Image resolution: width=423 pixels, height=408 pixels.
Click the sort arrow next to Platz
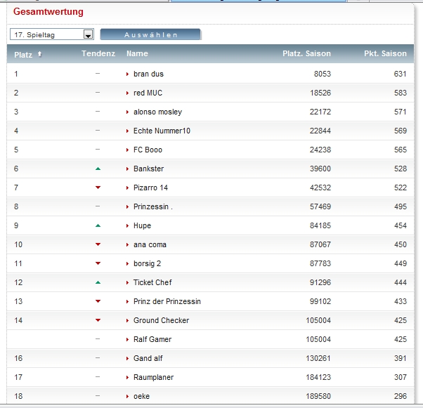coord(39,54)
